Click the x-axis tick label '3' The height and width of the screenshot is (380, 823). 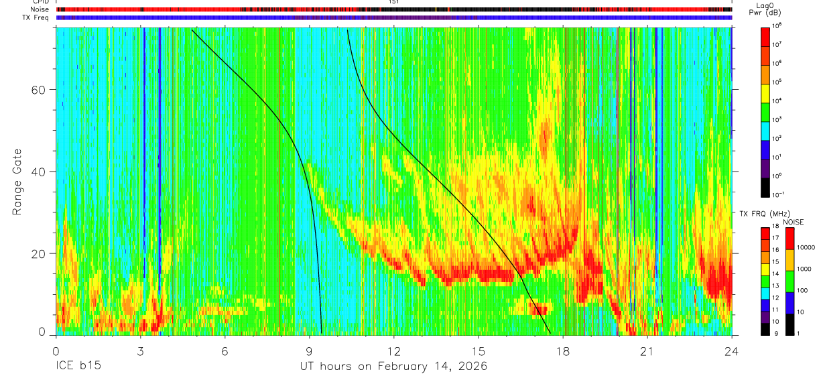(x=140, y=350)
